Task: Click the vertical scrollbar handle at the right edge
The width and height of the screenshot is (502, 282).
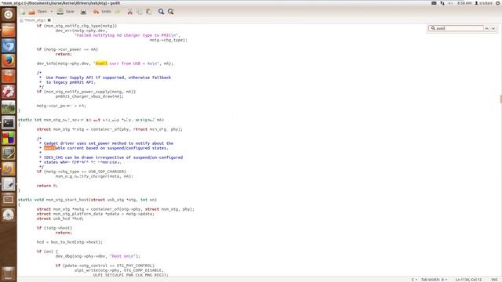Action: 500,99
